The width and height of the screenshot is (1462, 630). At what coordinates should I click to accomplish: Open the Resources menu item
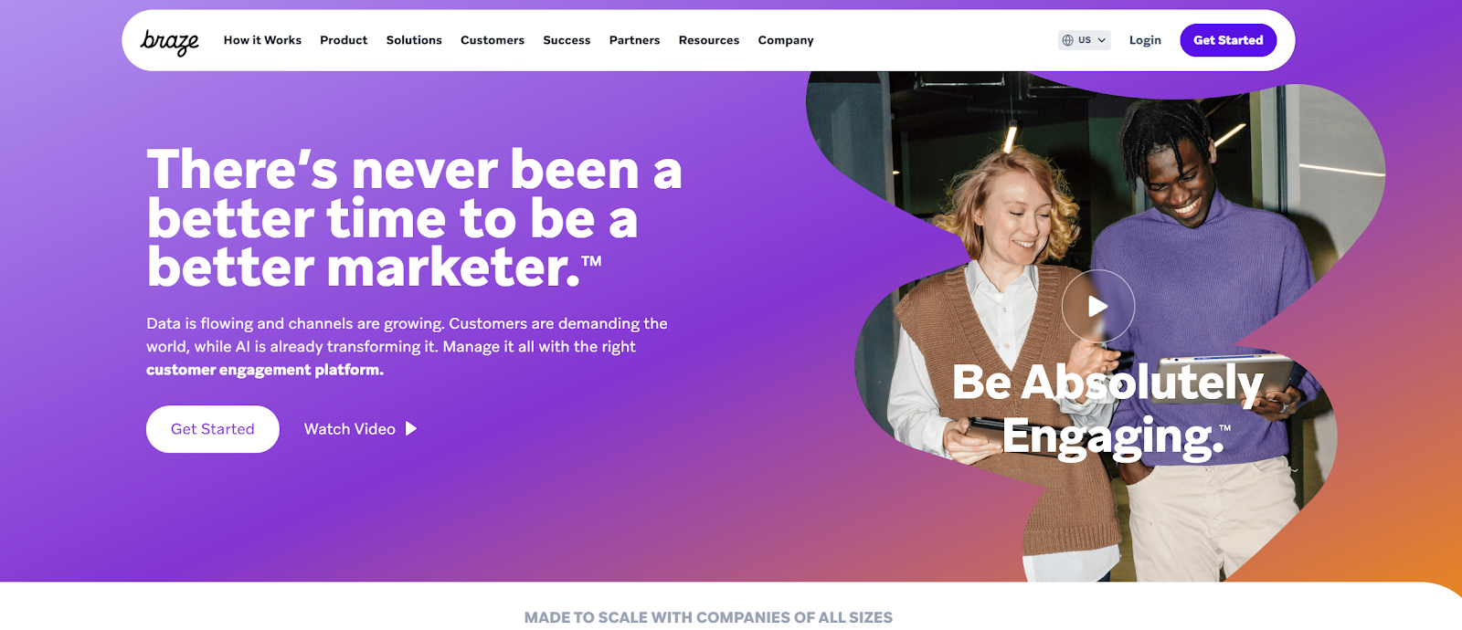pyautogui.click(x=709, y=40)
